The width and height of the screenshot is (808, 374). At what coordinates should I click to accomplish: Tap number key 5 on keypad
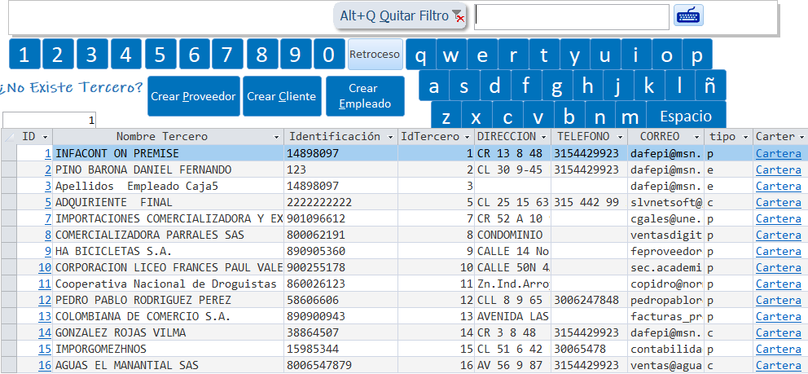click(160, 54)
